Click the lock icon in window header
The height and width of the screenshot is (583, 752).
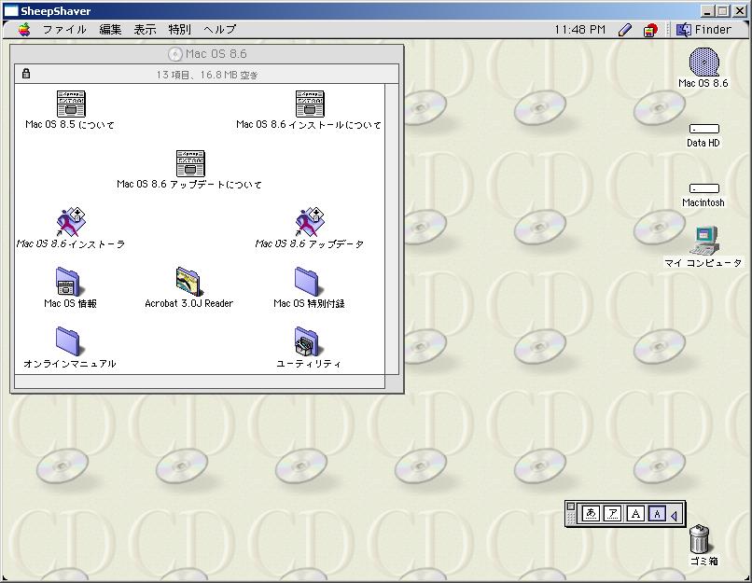click(x=26, y=74)
